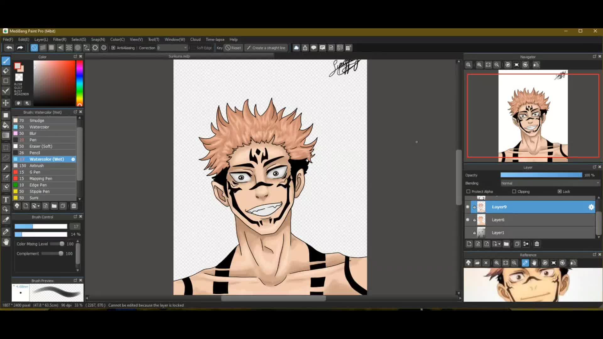Hide Layer9 using its visibility dot
603x339 pixels.
[x=468, y=207]
